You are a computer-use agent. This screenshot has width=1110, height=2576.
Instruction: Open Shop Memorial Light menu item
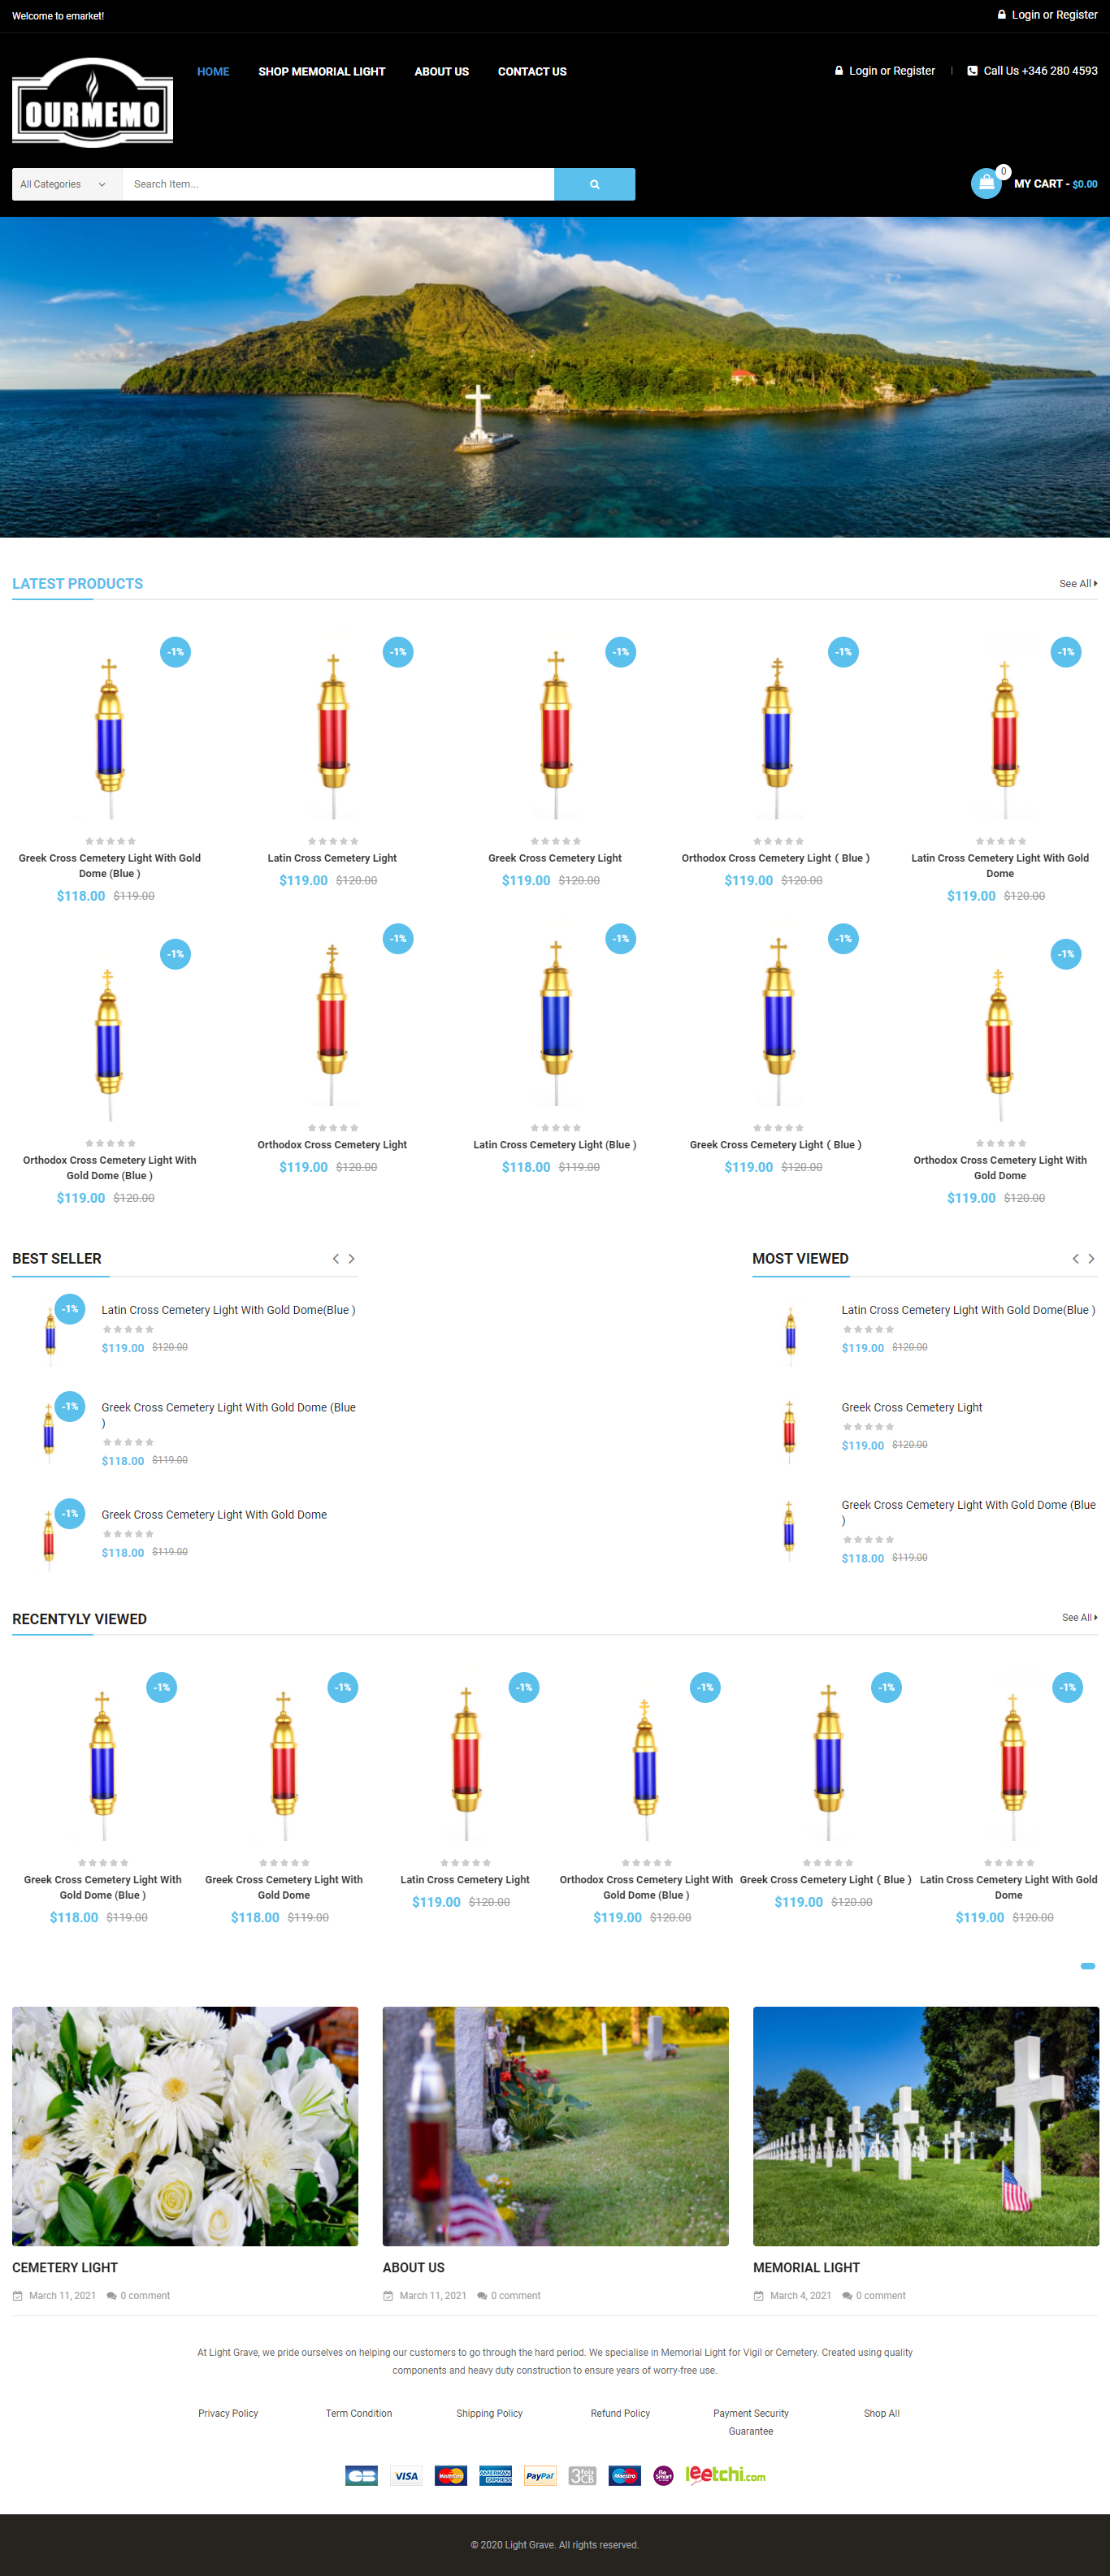321,71
